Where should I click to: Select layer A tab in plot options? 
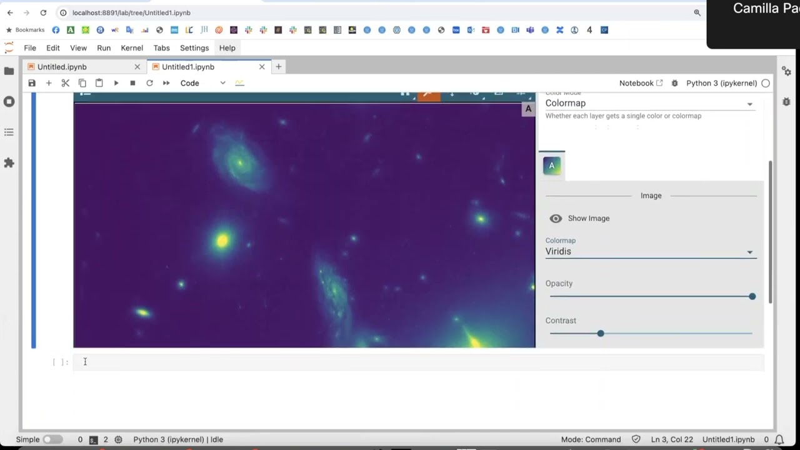click(552, 166)
